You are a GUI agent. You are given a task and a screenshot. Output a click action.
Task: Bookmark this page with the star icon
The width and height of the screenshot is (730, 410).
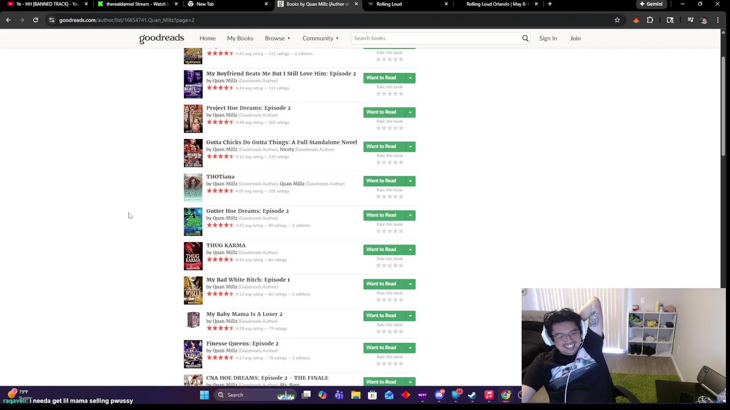click(617, 20)
